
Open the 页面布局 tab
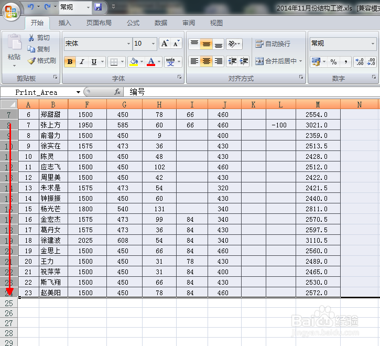tap(99, 23)
